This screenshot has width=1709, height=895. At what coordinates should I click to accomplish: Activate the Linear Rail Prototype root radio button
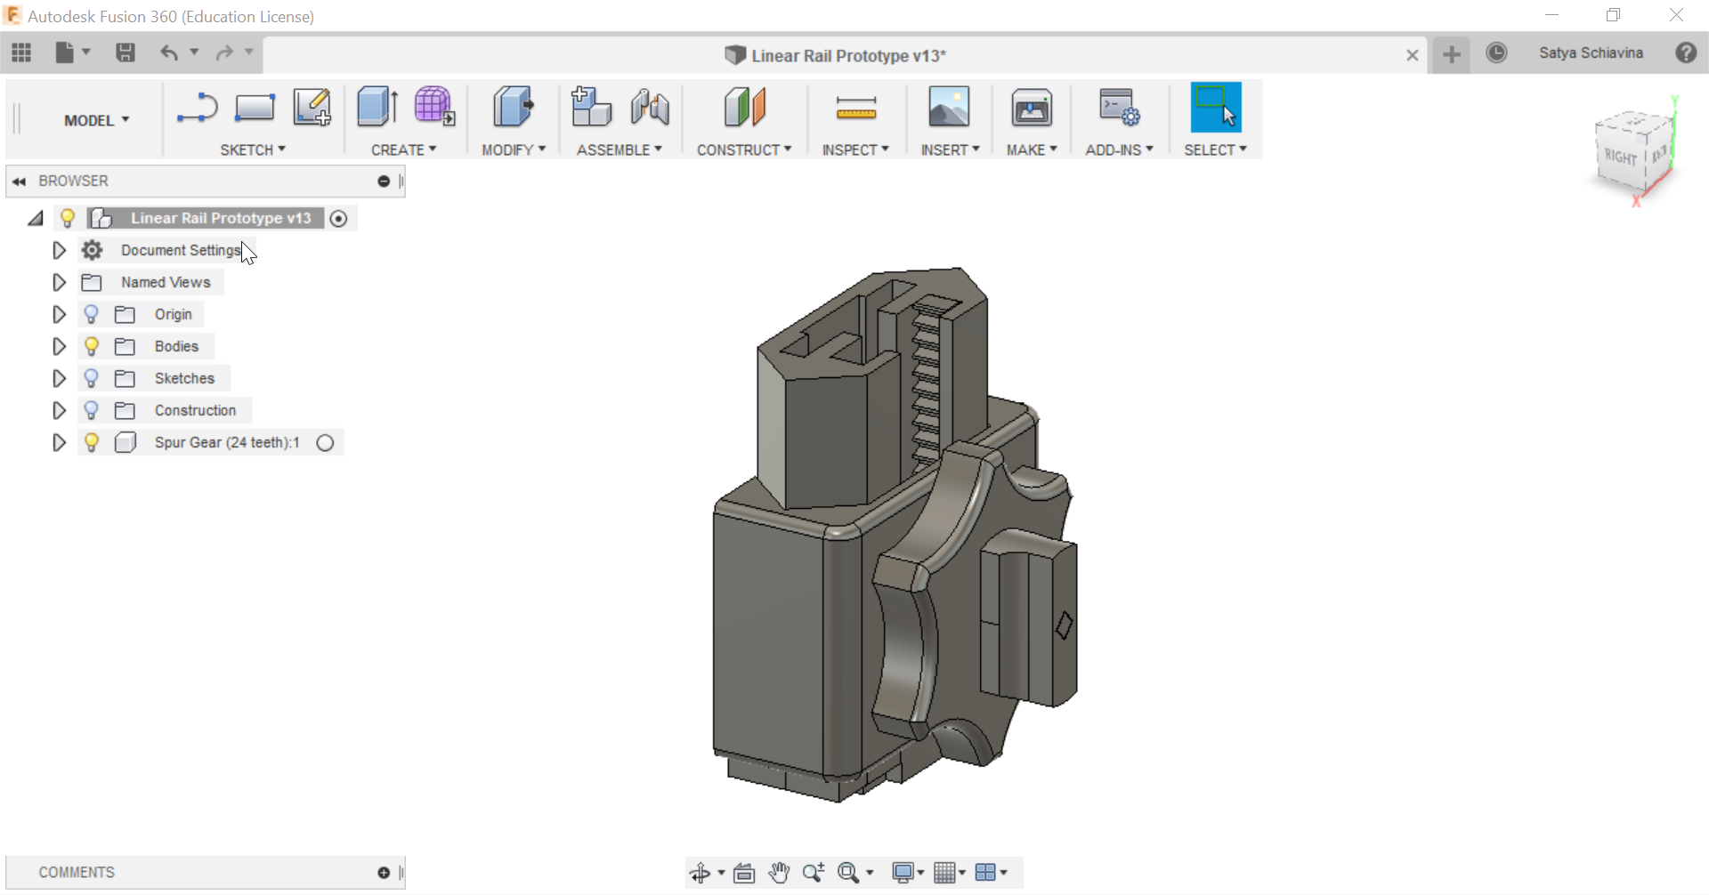(338, 219)
